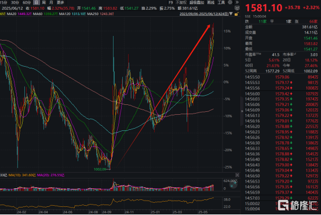Click the F9 button in toolbar
The height and width of the screenshot is (215, 321).
tap(171, 2)
